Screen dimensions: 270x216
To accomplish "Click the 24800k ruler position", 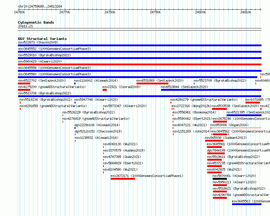I will pos(201,12).
